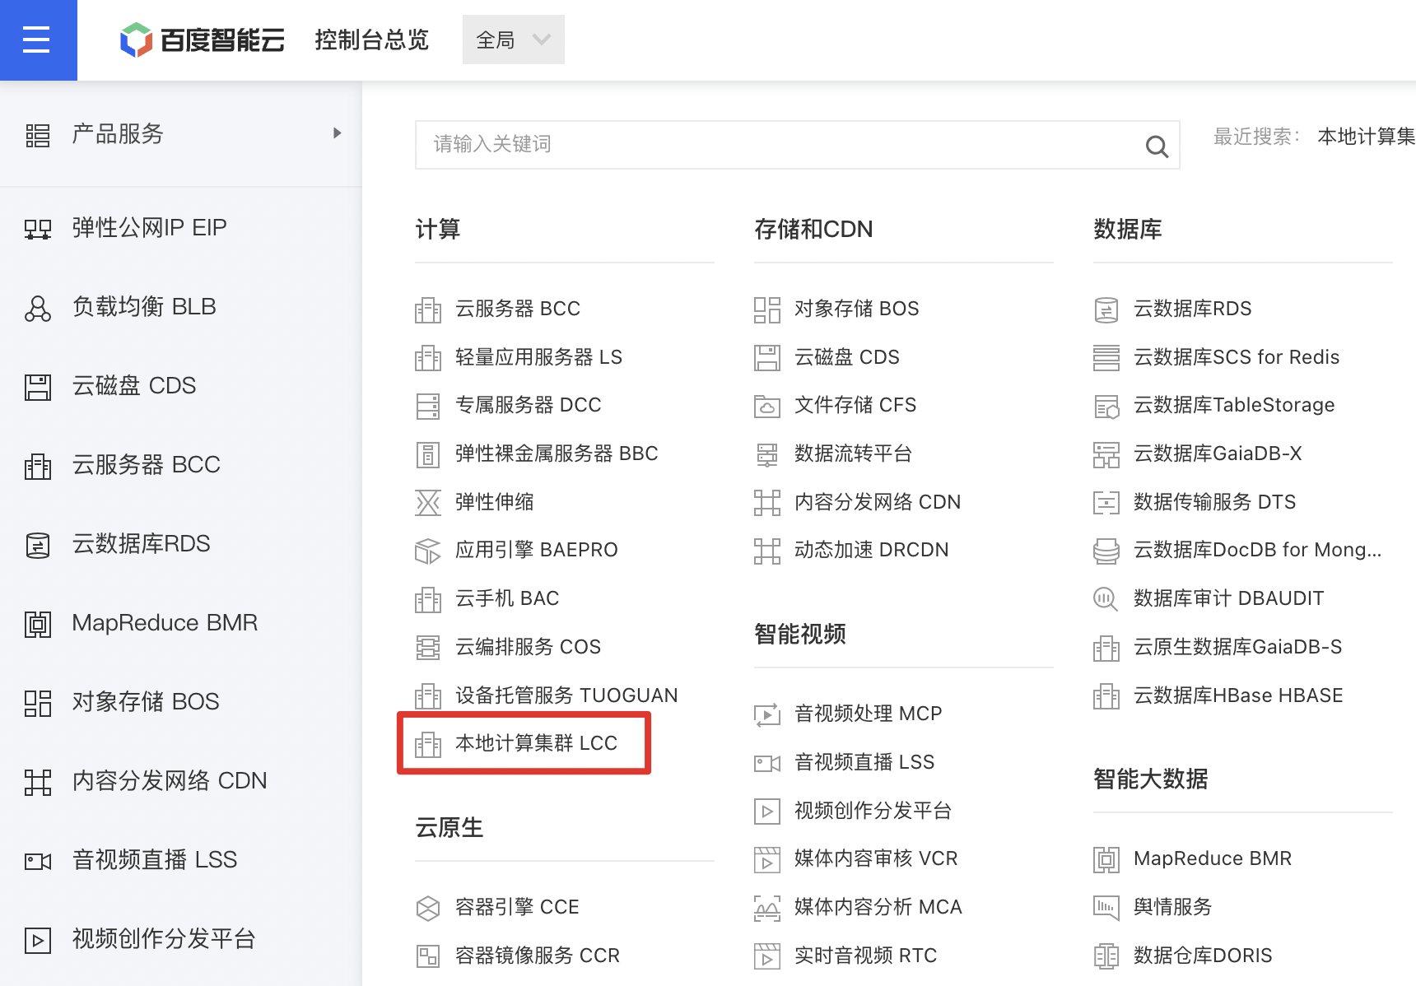The image size is (1416, 986).
Task: Open 专属服务器 DCC product
Action: coord(528,405)
